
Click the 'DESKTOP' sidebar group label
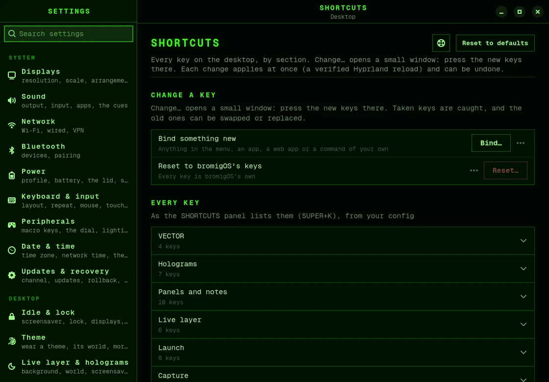tap(24, 299)
